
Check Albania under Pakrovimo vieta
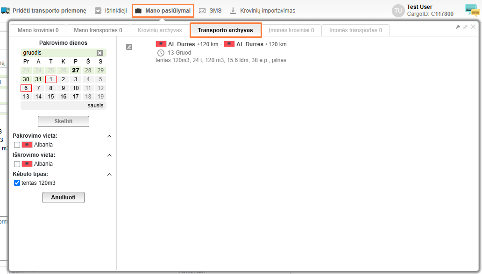pos(17,145)
